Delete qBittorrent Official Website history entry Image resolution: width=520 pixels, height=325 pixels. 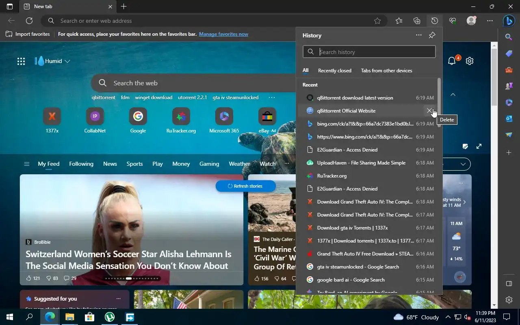tap(429, 110)
